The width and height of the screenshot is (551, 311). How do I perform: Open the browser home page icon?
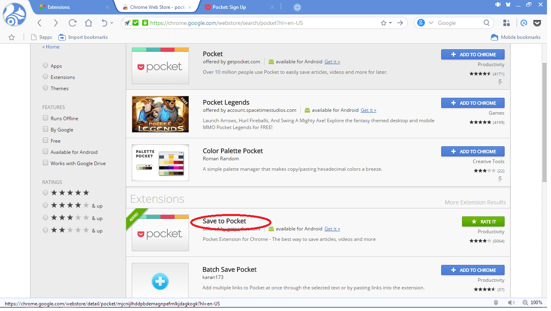88,23
